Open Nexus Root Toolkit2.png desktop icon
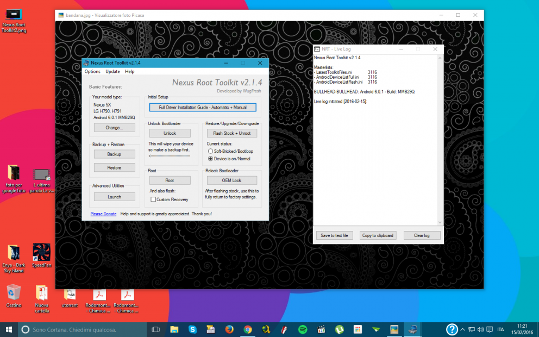Screen dimensions: 539x337 click(14, 20)
